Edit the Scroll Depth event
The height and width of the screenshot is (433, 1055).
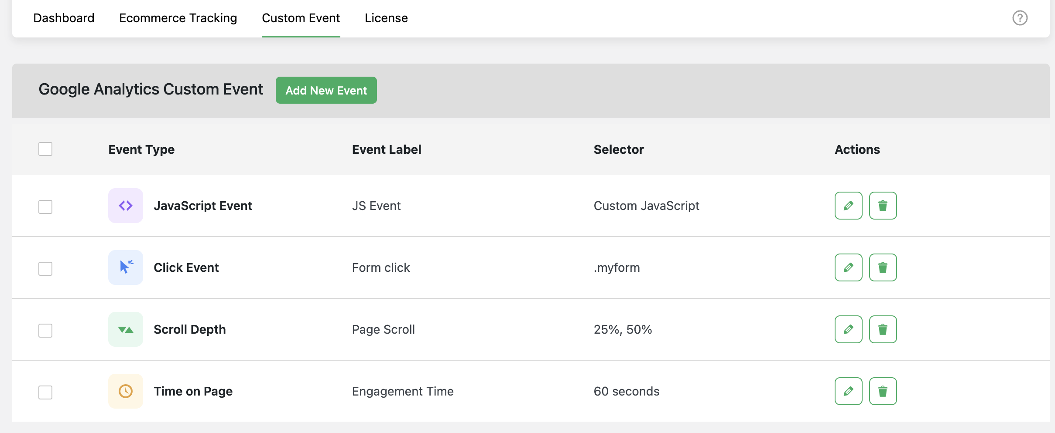coord(848,329)
